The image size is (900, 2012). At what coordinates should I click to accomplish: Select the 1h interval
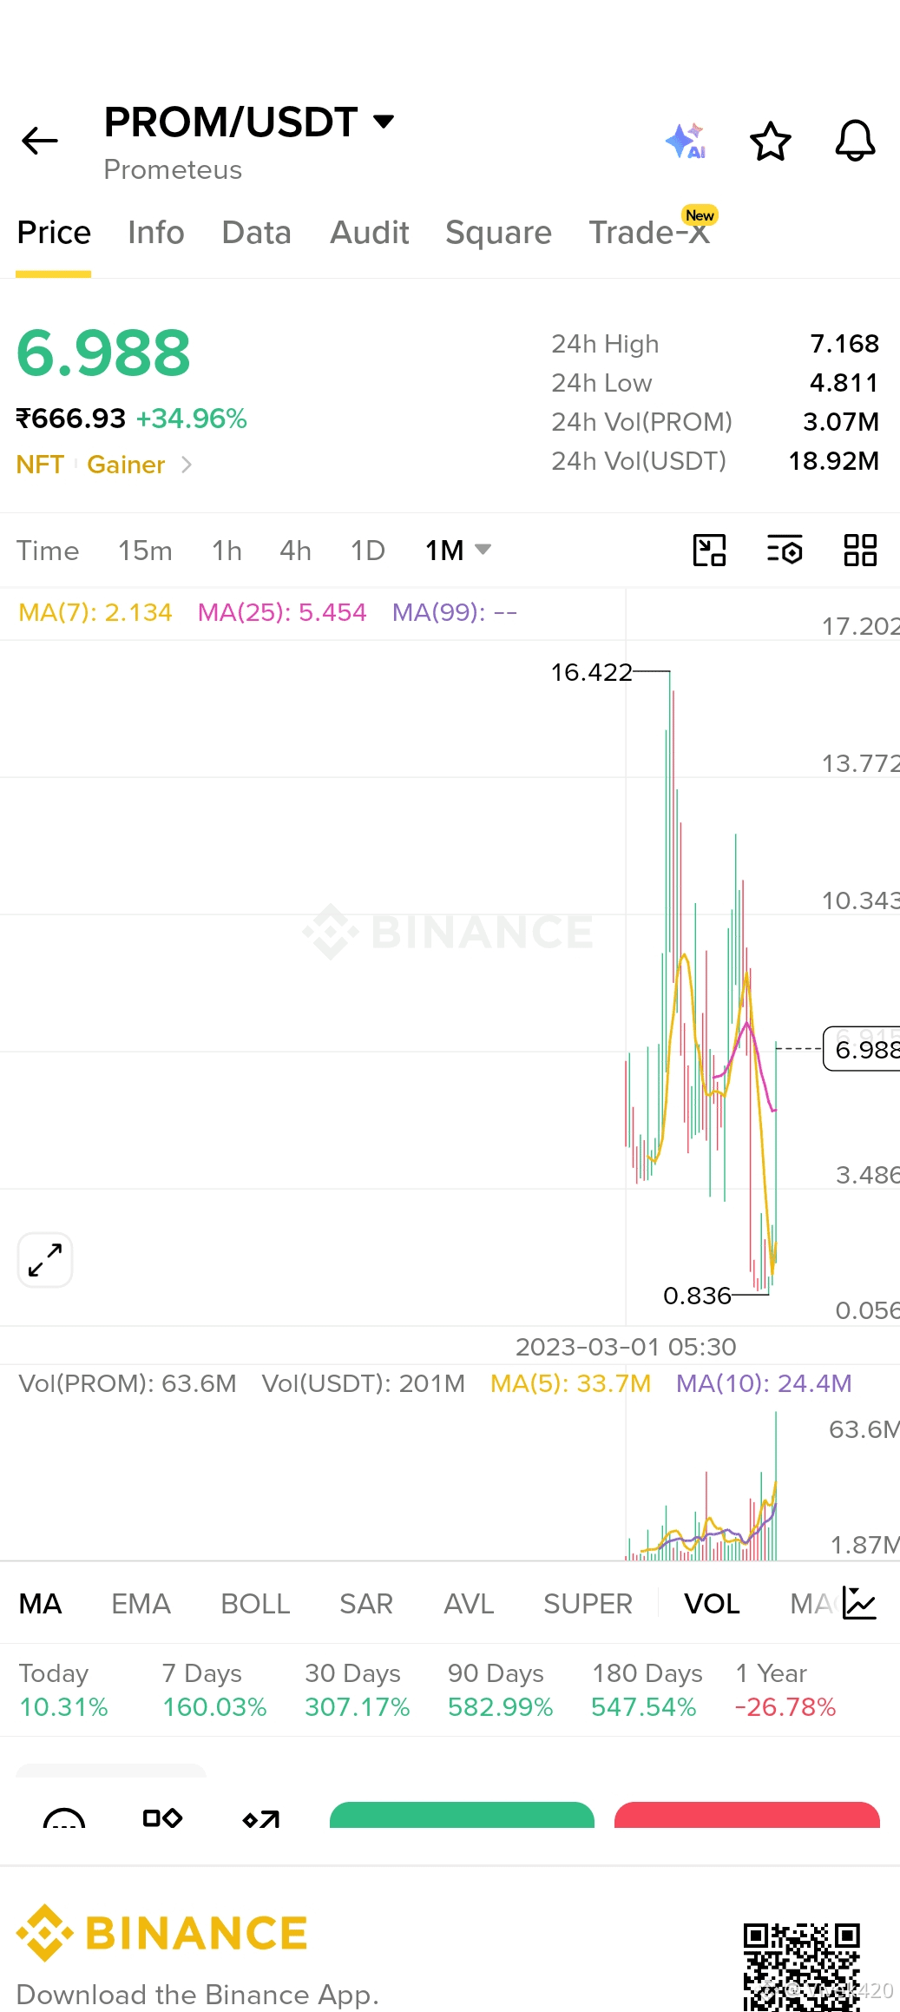coord(227,551)
